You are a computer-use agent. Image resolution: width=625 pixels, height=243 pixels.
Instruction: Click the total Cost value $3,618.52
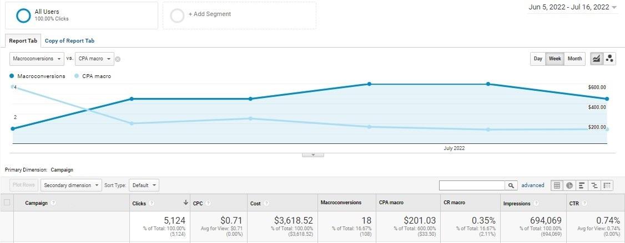pos(294,220)
